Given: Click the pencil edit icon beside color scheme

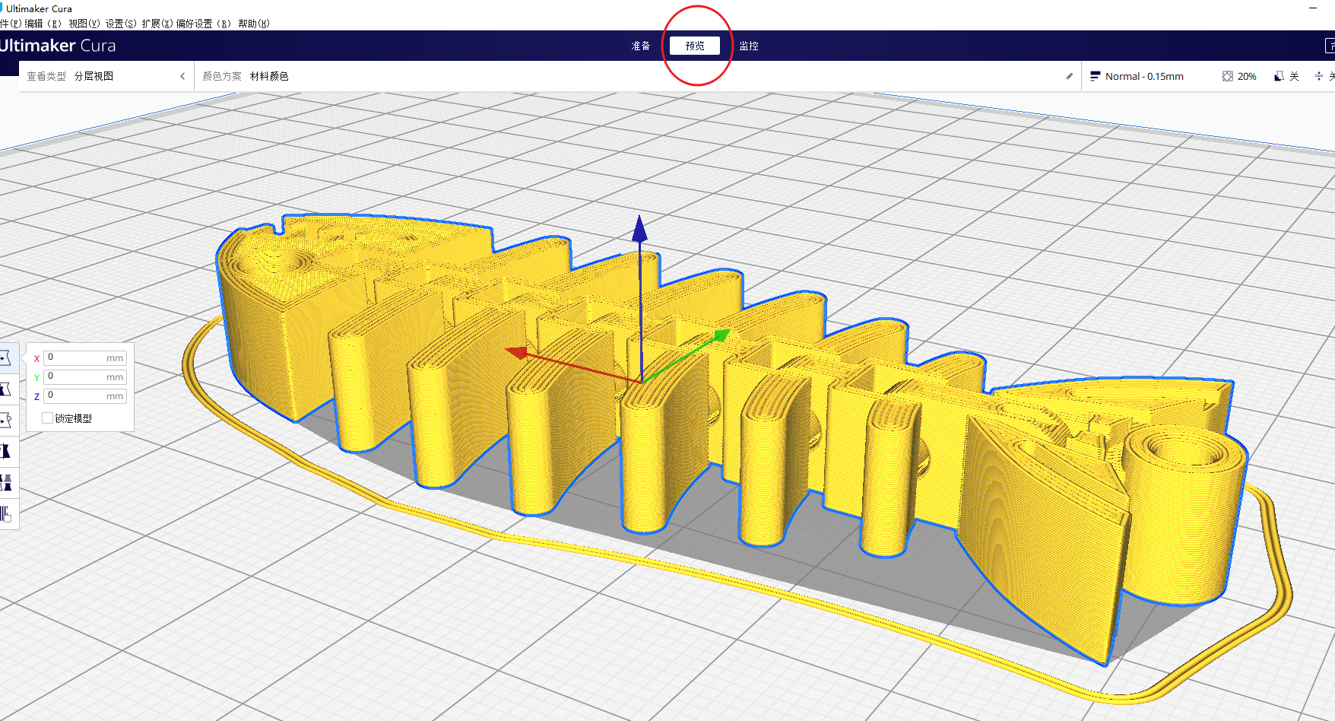Looking at the screenshot, I should coord(1069,76).
